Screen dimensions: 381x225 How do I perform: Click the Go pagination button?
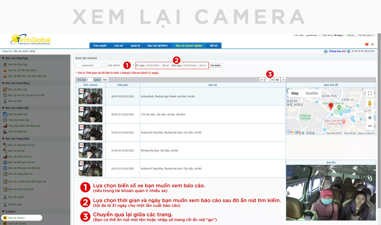pos(277,80)
